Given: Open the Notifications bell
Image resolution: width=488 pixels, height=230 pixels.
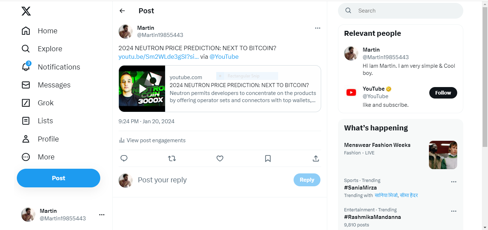Looking at the screenshot, I should 26,67.
